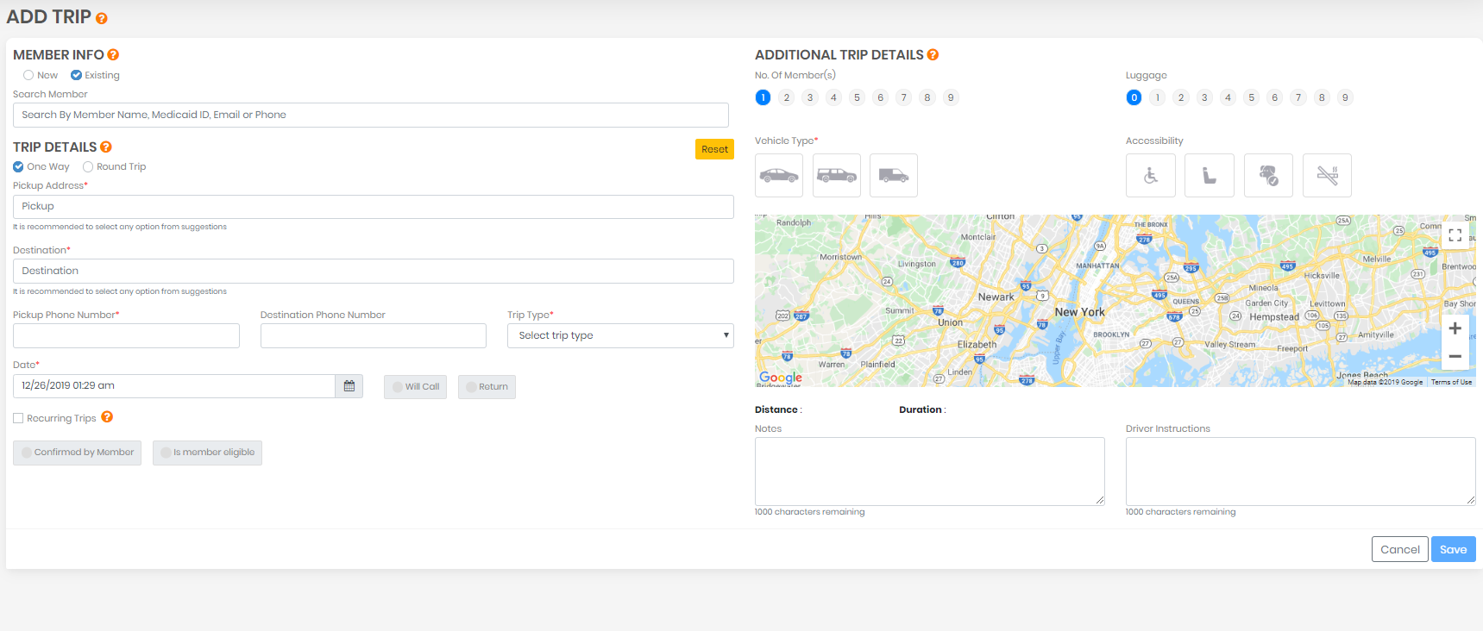Open the map Terms of Use link
The height and width of the screenshot is (631, 1483).
1451,382
